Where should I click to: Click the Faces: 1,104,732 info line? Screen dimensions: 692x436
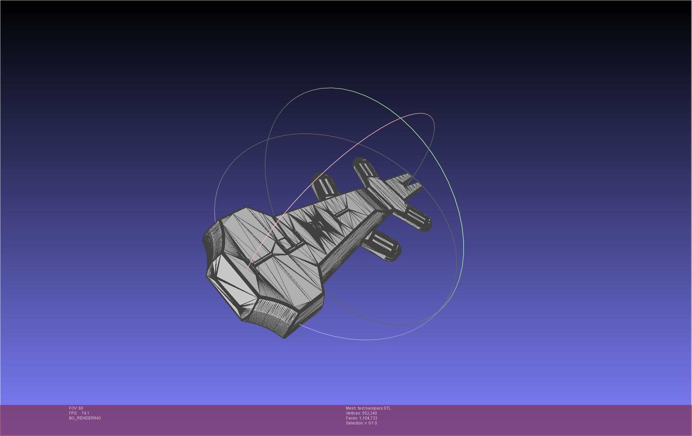coord(362,418)
